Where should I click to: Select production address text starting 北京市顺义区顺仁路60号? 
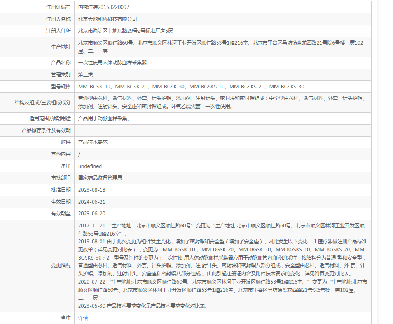[220, 47]
